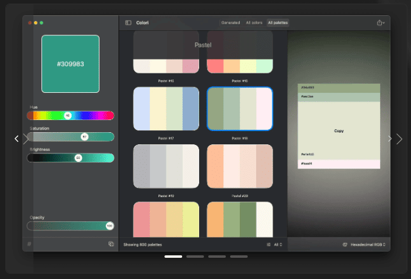Click the pale pink row in detail panel
The height and width of the screenshot is (279, 411).
339,164
